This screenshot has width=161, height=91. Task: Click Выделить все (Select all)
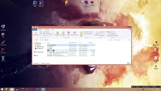[111, 32]
